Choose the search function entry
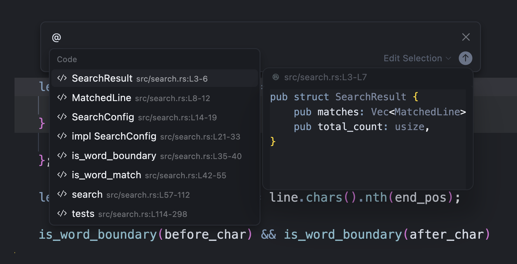This screenshot has width=517, height=264. tap(155, 194)
